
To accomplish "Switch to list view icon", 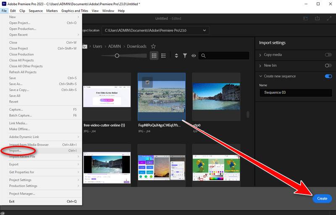I will click(163, 56).
